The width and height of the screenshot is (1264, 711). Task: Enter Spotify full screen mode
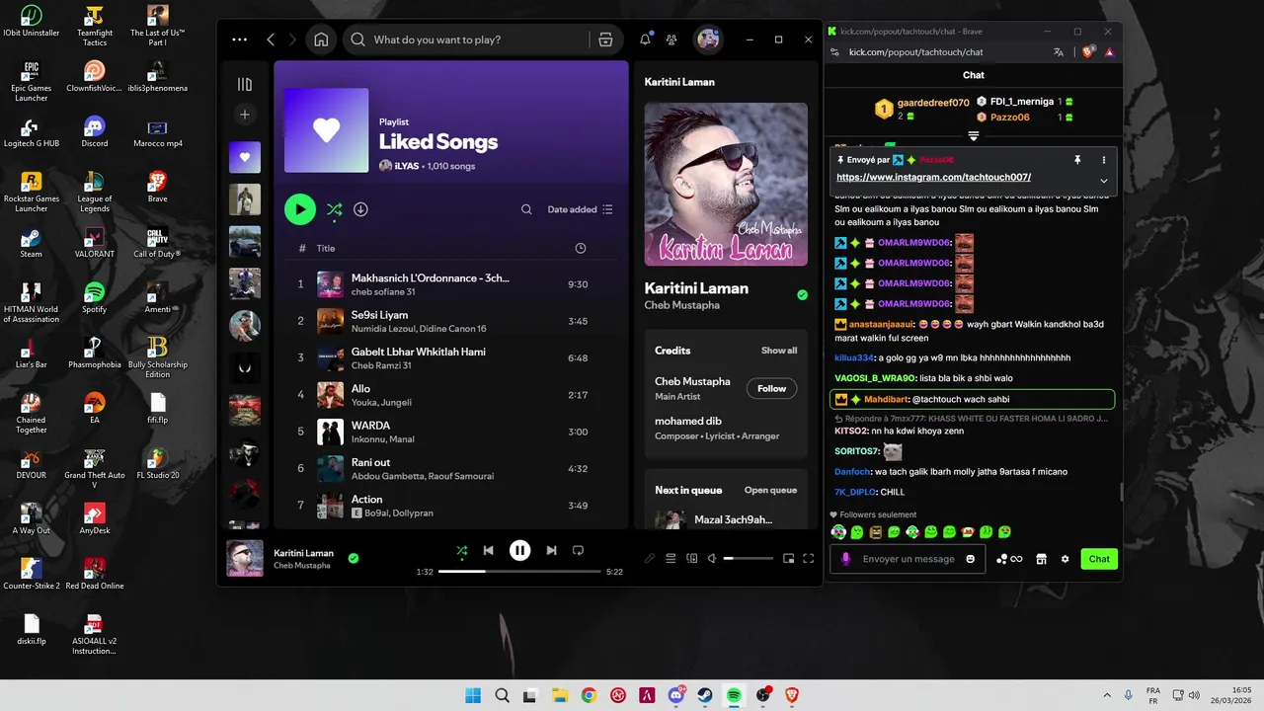click(808, 559)
